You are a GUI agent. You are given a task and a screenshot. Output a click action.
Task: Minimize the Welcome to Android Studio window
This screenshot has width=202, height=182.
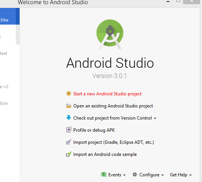point(168,2)
